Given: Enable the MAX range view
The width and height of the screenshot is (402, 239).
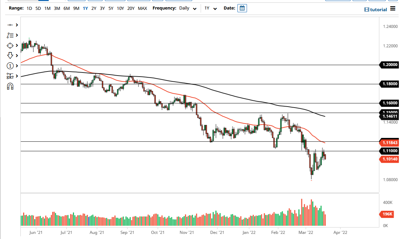Looking at the screenshot, I should (x=142, y=8).
